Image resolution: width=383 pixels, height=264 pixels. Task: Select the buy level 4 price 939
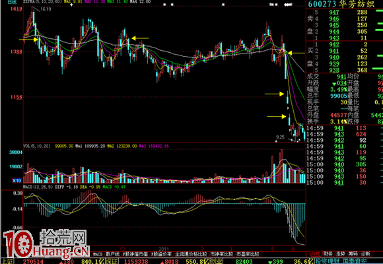(334, 64)
